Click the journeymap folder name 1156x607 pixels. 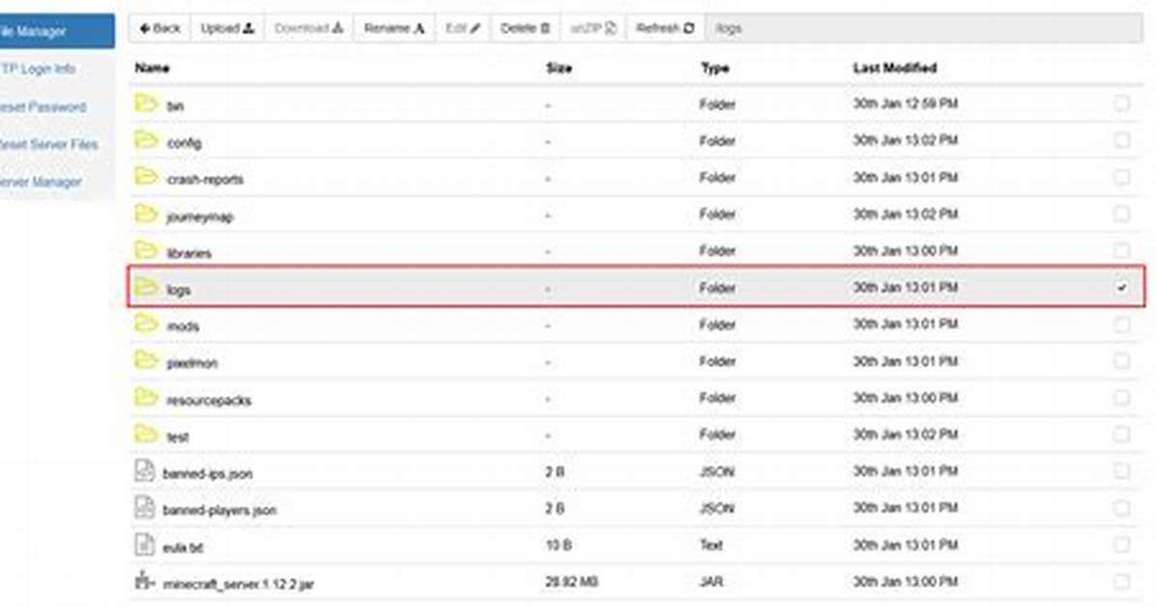(200, 217)
